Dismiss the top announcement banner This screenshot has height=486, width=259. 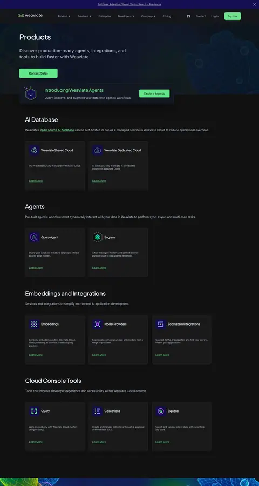(254, 4)
